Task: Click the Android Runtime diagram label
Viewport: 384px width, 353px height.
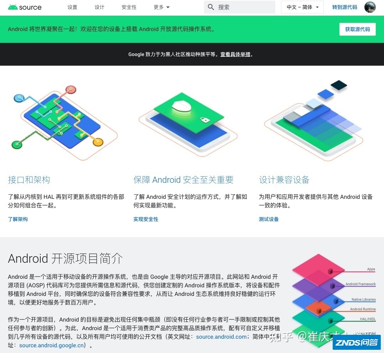Action: [x=363, y=309]
